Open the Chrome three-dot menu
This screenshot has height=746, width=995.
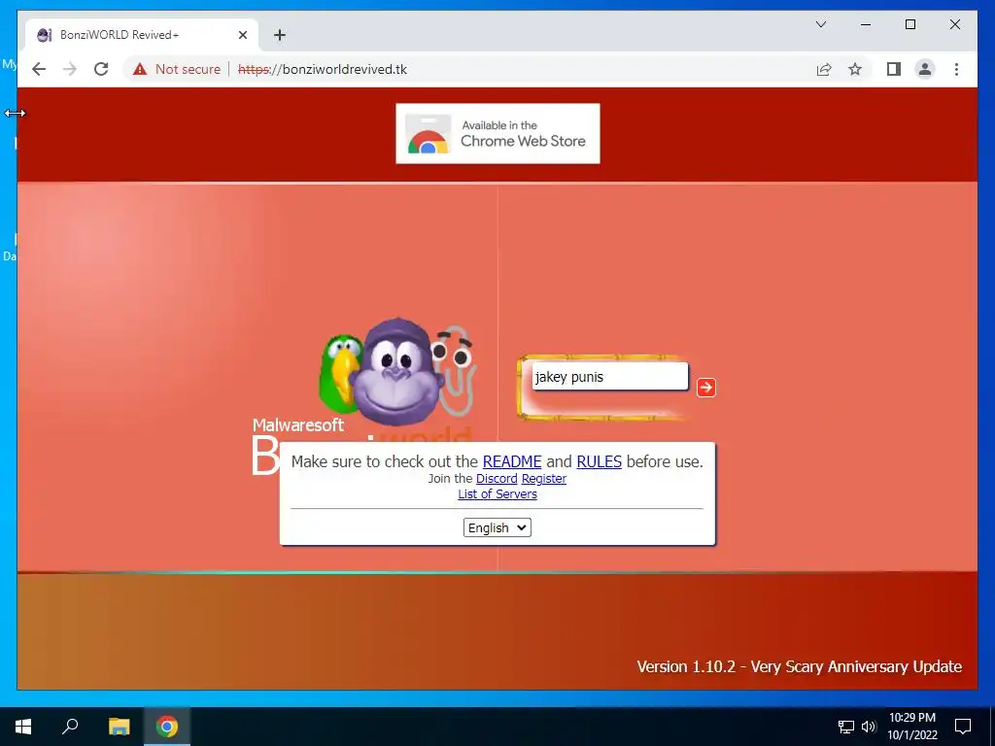pyautogui.click(x=956, y=69)
